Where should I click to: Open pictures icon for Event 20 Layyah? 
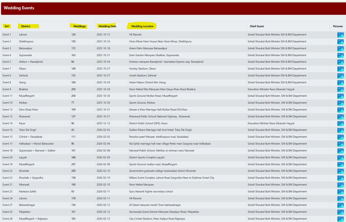click(x=340, y=158)
